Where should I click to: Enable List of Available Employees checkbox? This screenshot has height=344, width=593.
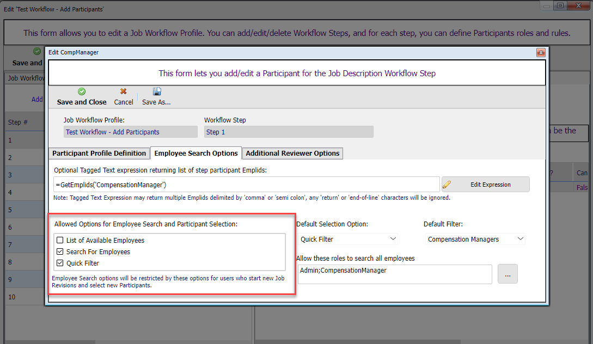coord(59,240)
